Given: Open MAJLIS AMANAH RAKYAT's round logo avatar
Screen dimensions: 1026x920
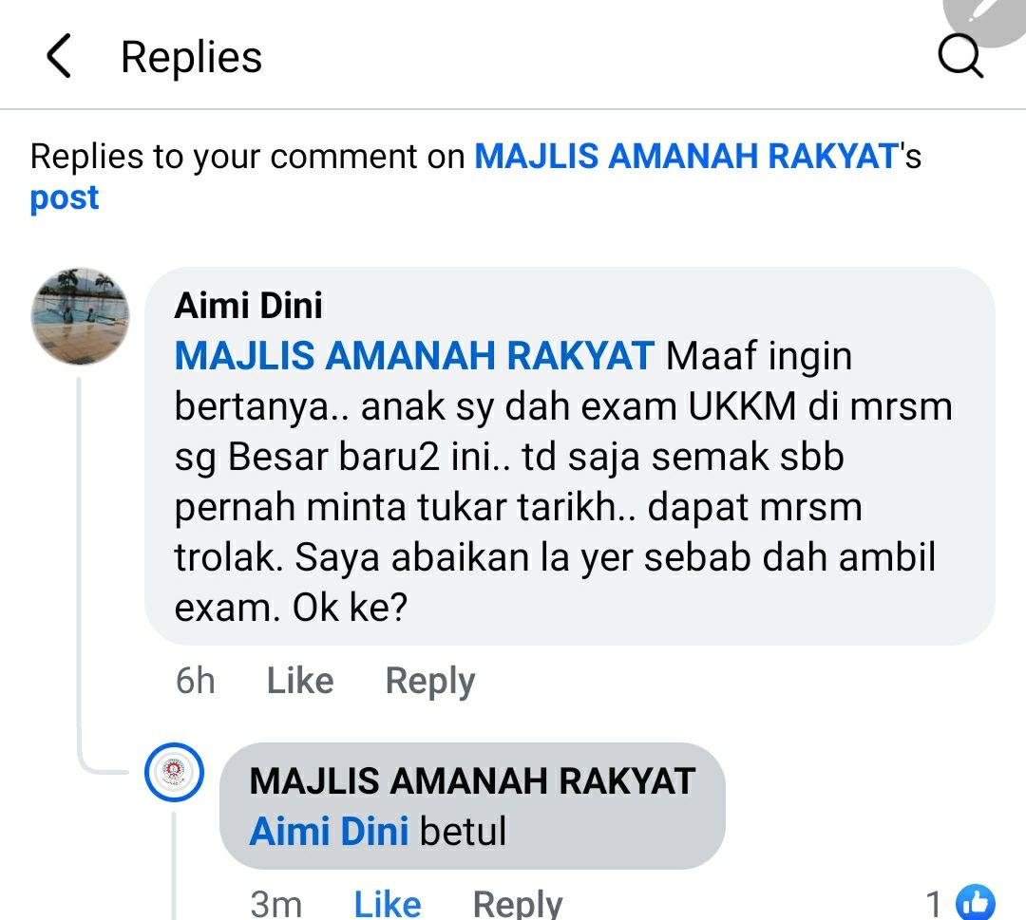Looking at the screenshot, I should pyautogui.click(x=174, y=772).
